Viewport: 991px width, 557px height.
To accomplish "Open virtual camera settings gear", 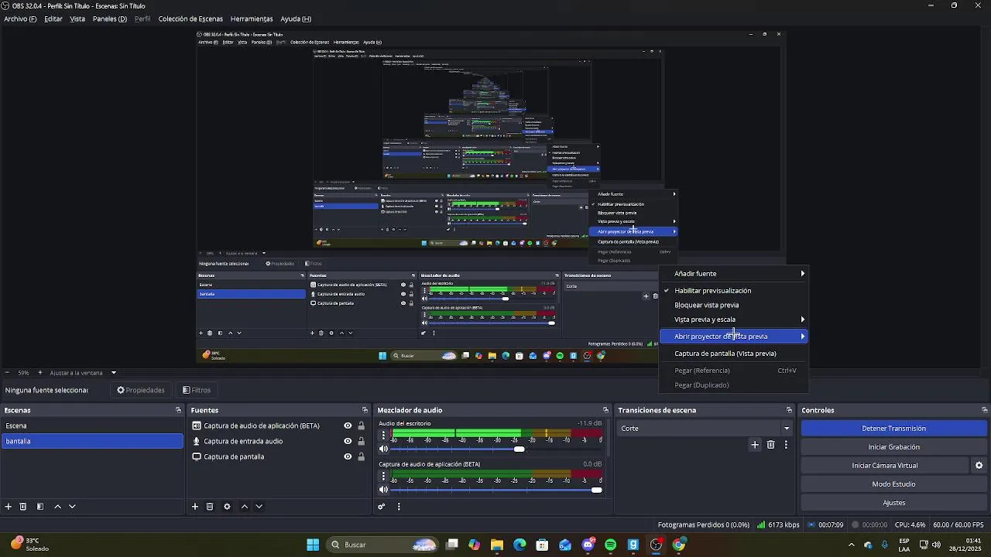I will (979, 466).
